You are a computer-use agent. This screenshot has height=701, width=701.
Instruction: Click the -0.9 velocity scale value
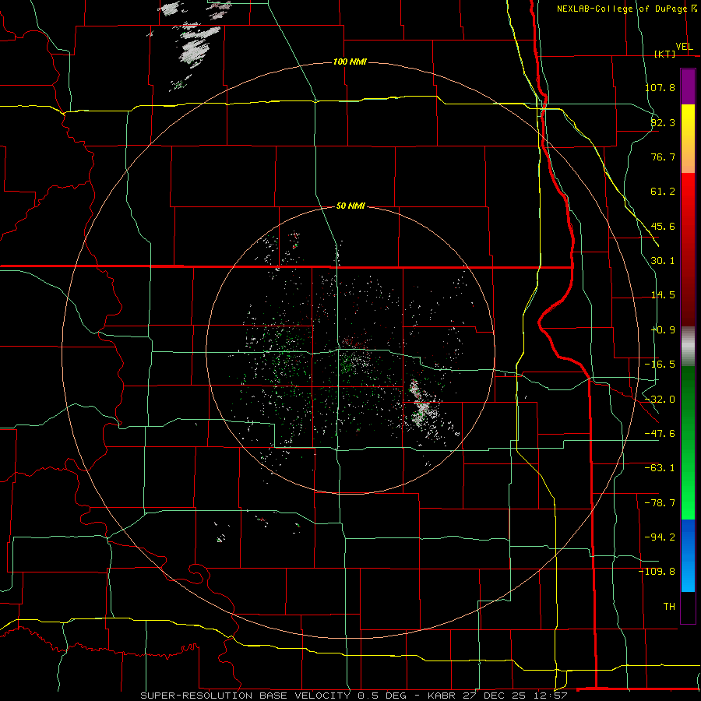coord(663,330)
